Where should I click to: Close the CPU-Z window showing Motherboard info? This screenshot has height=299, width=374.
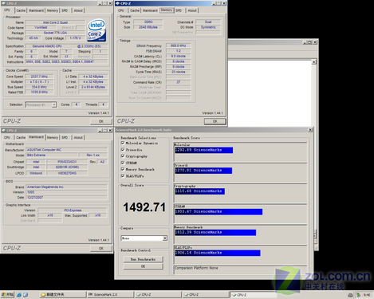(110, 131)
